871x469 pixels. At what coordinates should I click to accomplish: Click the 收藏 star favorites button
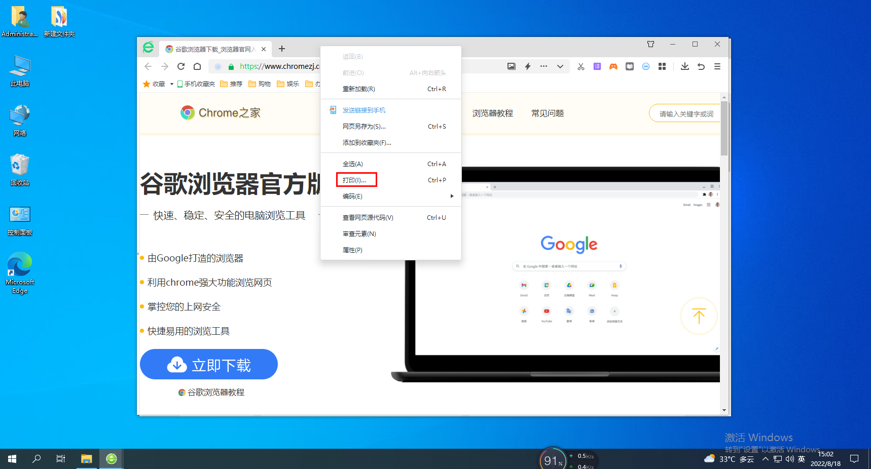coord(154,84)
